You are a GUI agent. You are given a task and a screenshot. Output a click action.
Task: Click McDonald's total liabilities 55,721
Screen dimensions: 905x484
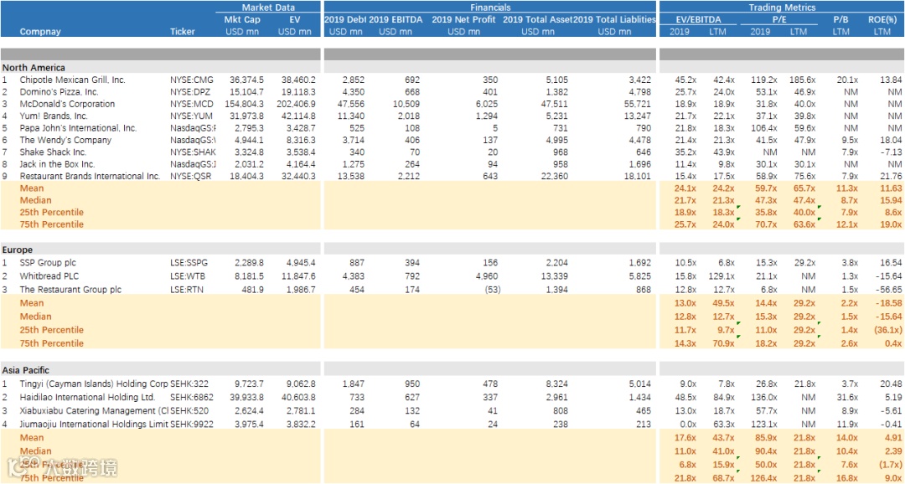[x=639, y=104]
